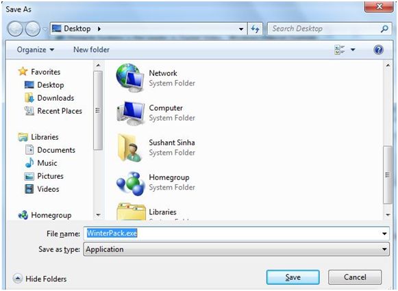Screen dimensions: 398x291
Task: Open the Organize menu
Action: click(x=36, y=50)
